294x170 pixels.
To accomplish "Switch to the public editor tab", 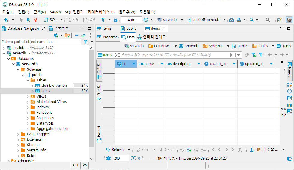I will (x=129, y=28).
